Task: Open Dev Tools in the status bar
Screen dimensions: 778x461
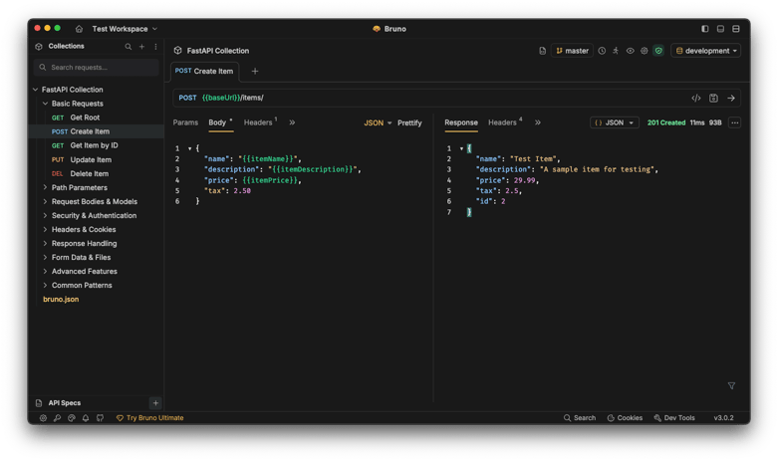Action: pyautogui.click(x=674, y=418)
